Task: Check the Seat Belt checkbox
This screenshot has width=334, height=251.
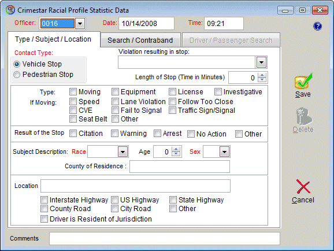Action: coord(73,119)
